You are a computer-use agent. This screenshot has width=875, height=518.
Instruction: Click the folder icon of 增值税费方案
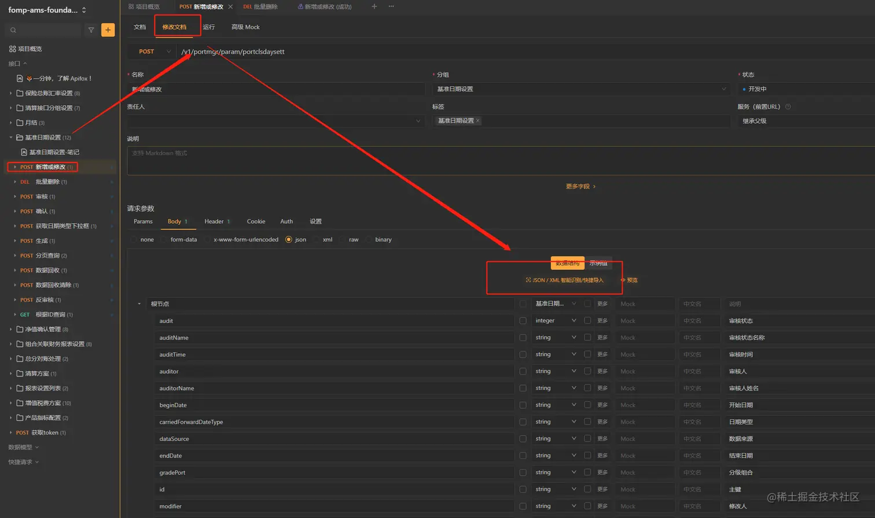click(20, 403)
